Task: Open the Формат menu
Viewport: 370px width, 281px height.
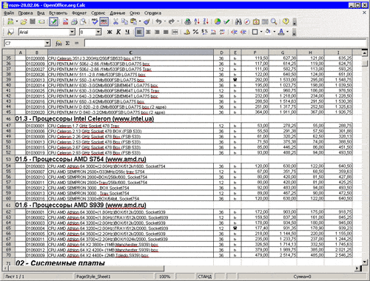Action: point(79,13)
